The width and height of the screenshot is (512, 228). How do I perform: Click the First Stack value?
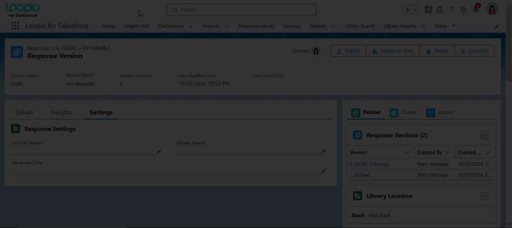tap(380, 216)
